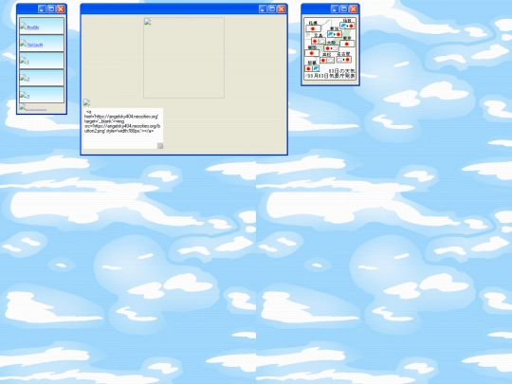Minimize the navigation links window

point(42,9)
